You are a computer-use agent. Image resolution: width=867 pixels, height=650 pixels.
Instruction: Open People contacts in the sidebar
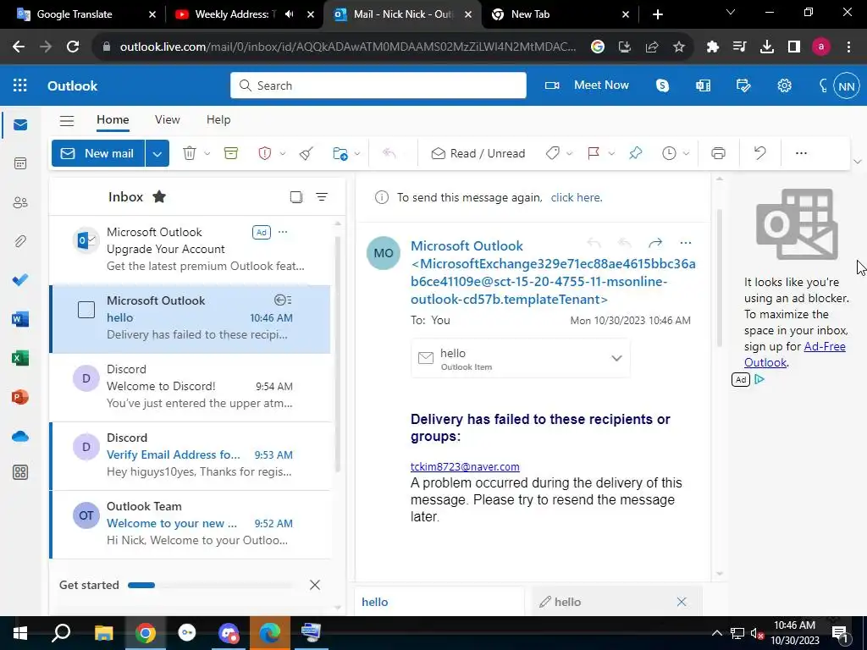click(20, 202)
